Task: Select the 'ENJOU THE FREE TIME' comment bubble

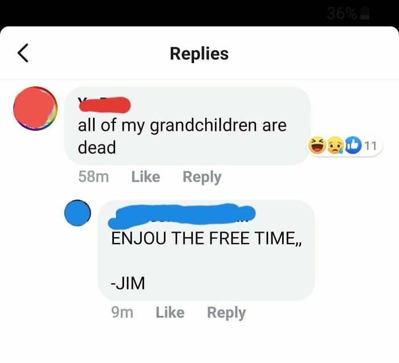Action: coord(206,250)
